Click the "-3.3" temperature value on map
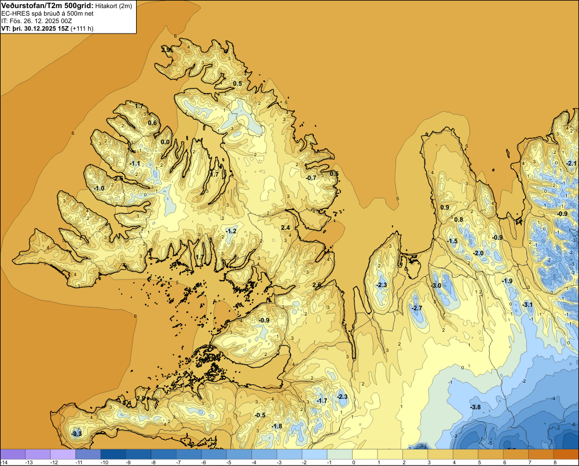The width and height of the screenshot is (579, 466). pyautogui.click(x=76, y=434)
